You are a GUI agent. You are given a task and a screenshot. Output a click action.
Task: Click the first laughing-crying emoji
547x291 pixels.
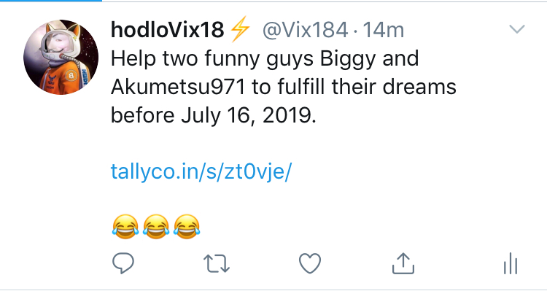click(x=125, y=227)
